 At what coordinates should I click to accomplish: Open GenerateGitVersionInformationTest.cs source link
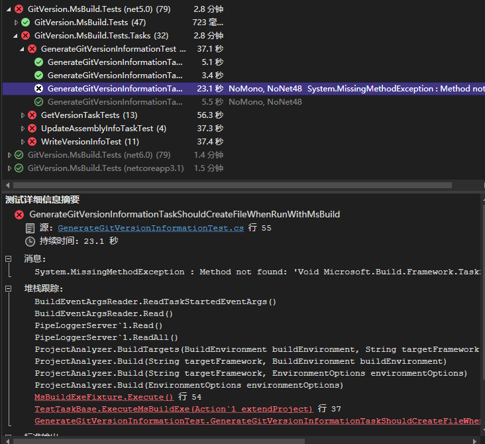[150, 228]
